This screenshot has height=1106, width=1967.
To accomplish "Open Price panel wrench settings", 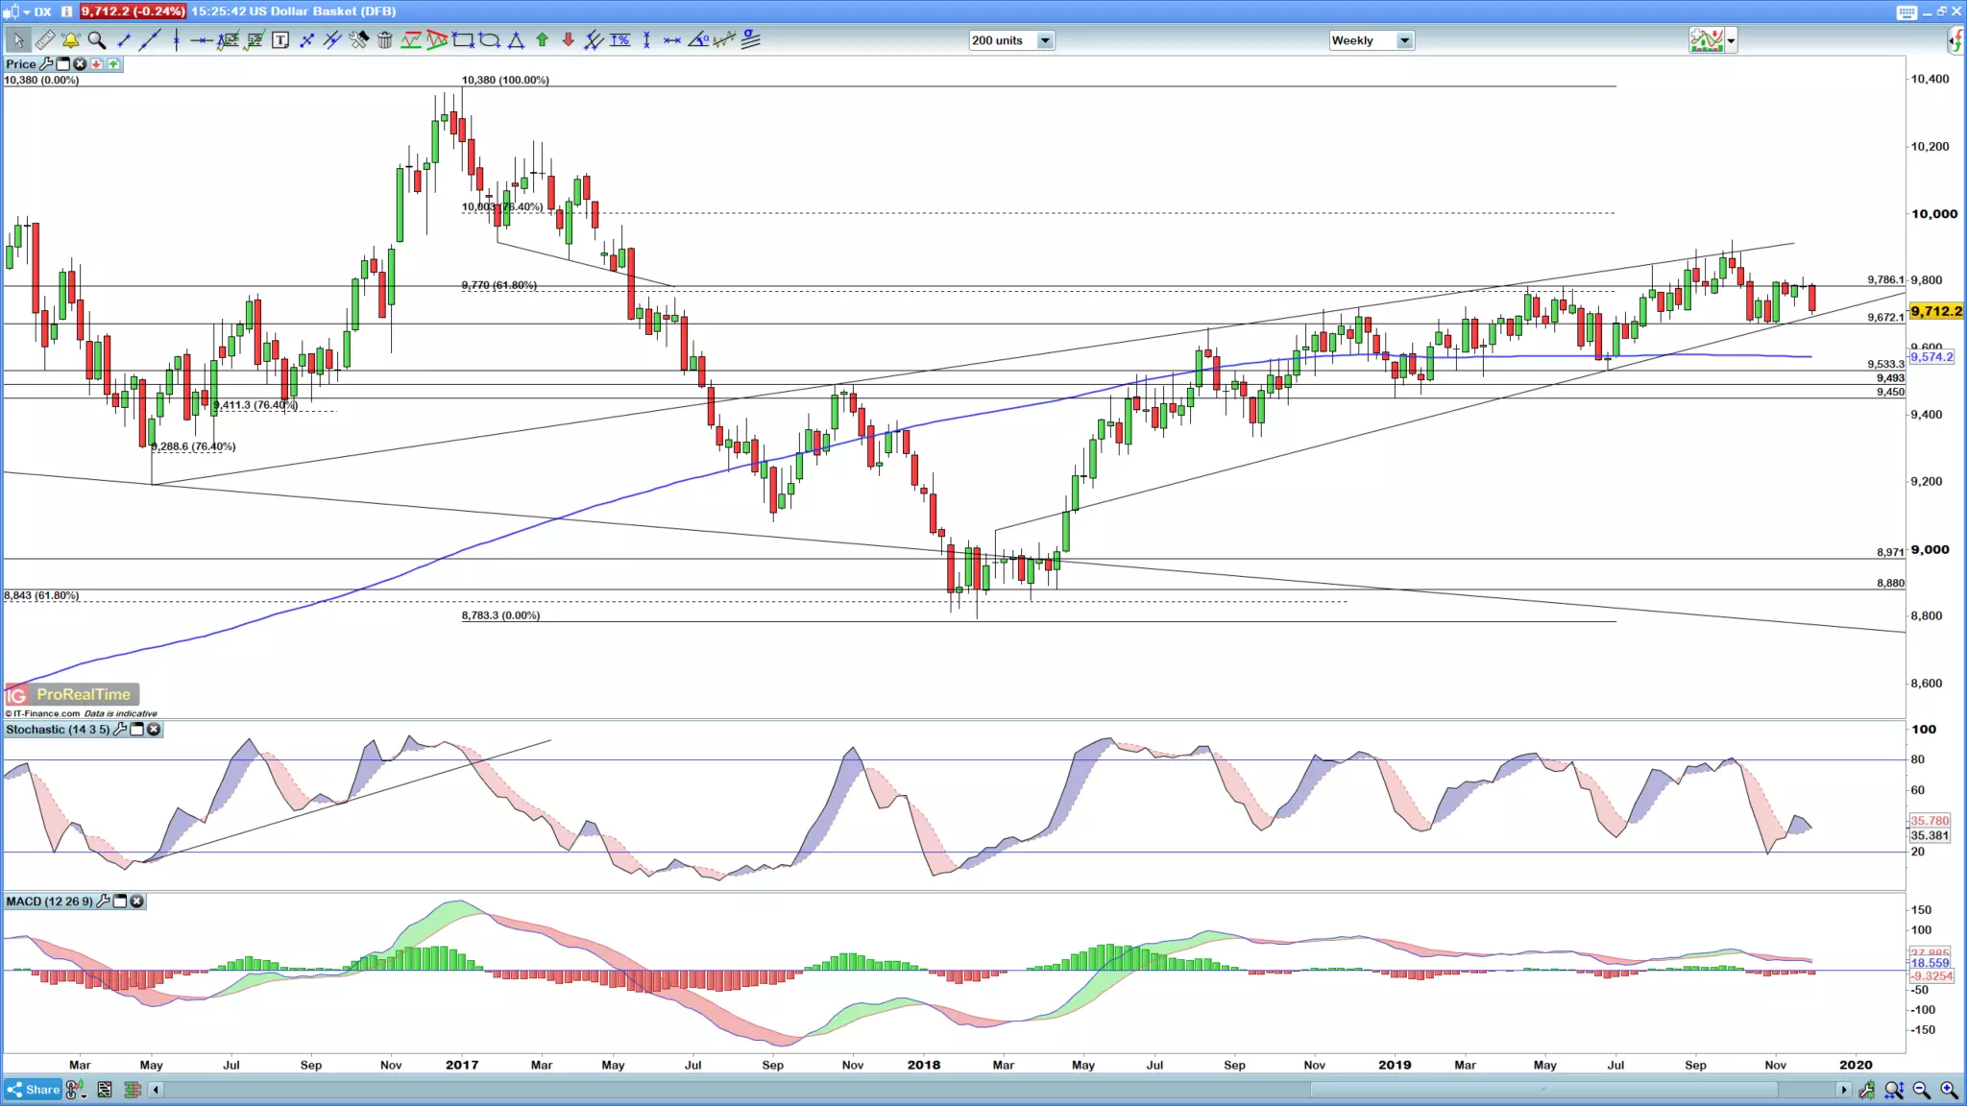I will coord(46,64).
